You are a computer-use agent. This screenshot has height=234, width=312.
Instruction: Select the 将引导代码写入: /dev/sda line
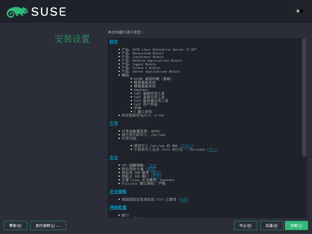pos(144,135)
